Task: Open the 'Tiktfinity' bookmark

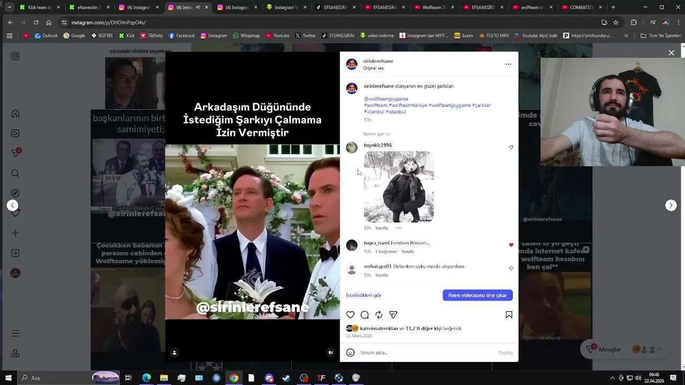Action: click(151, 36)
